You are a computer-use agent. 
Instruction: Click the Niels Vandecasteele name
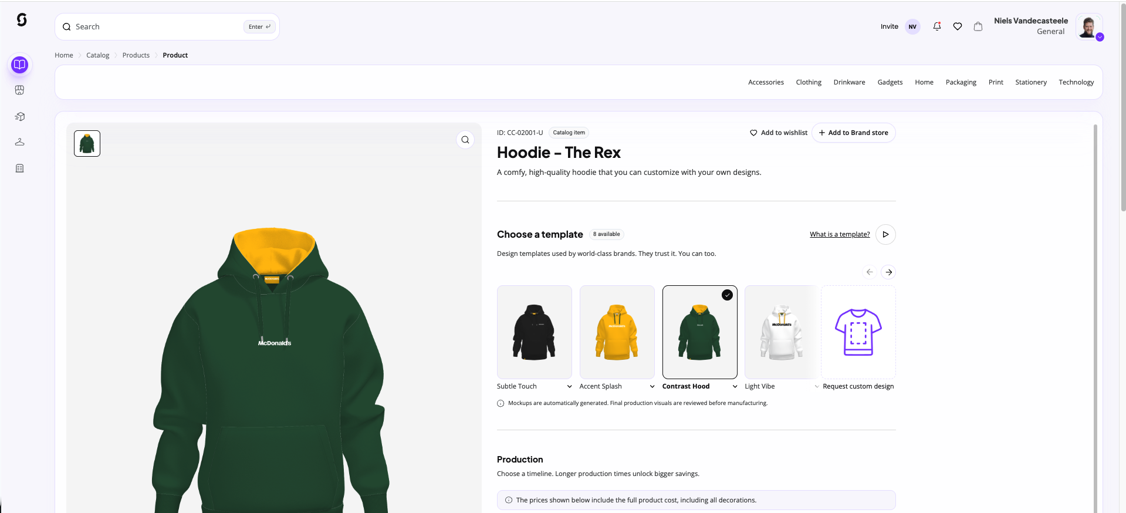(x=1031, y=21)
